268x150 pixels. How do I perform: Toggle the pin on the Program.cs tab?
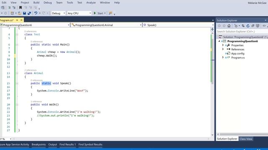coord(17,20)
